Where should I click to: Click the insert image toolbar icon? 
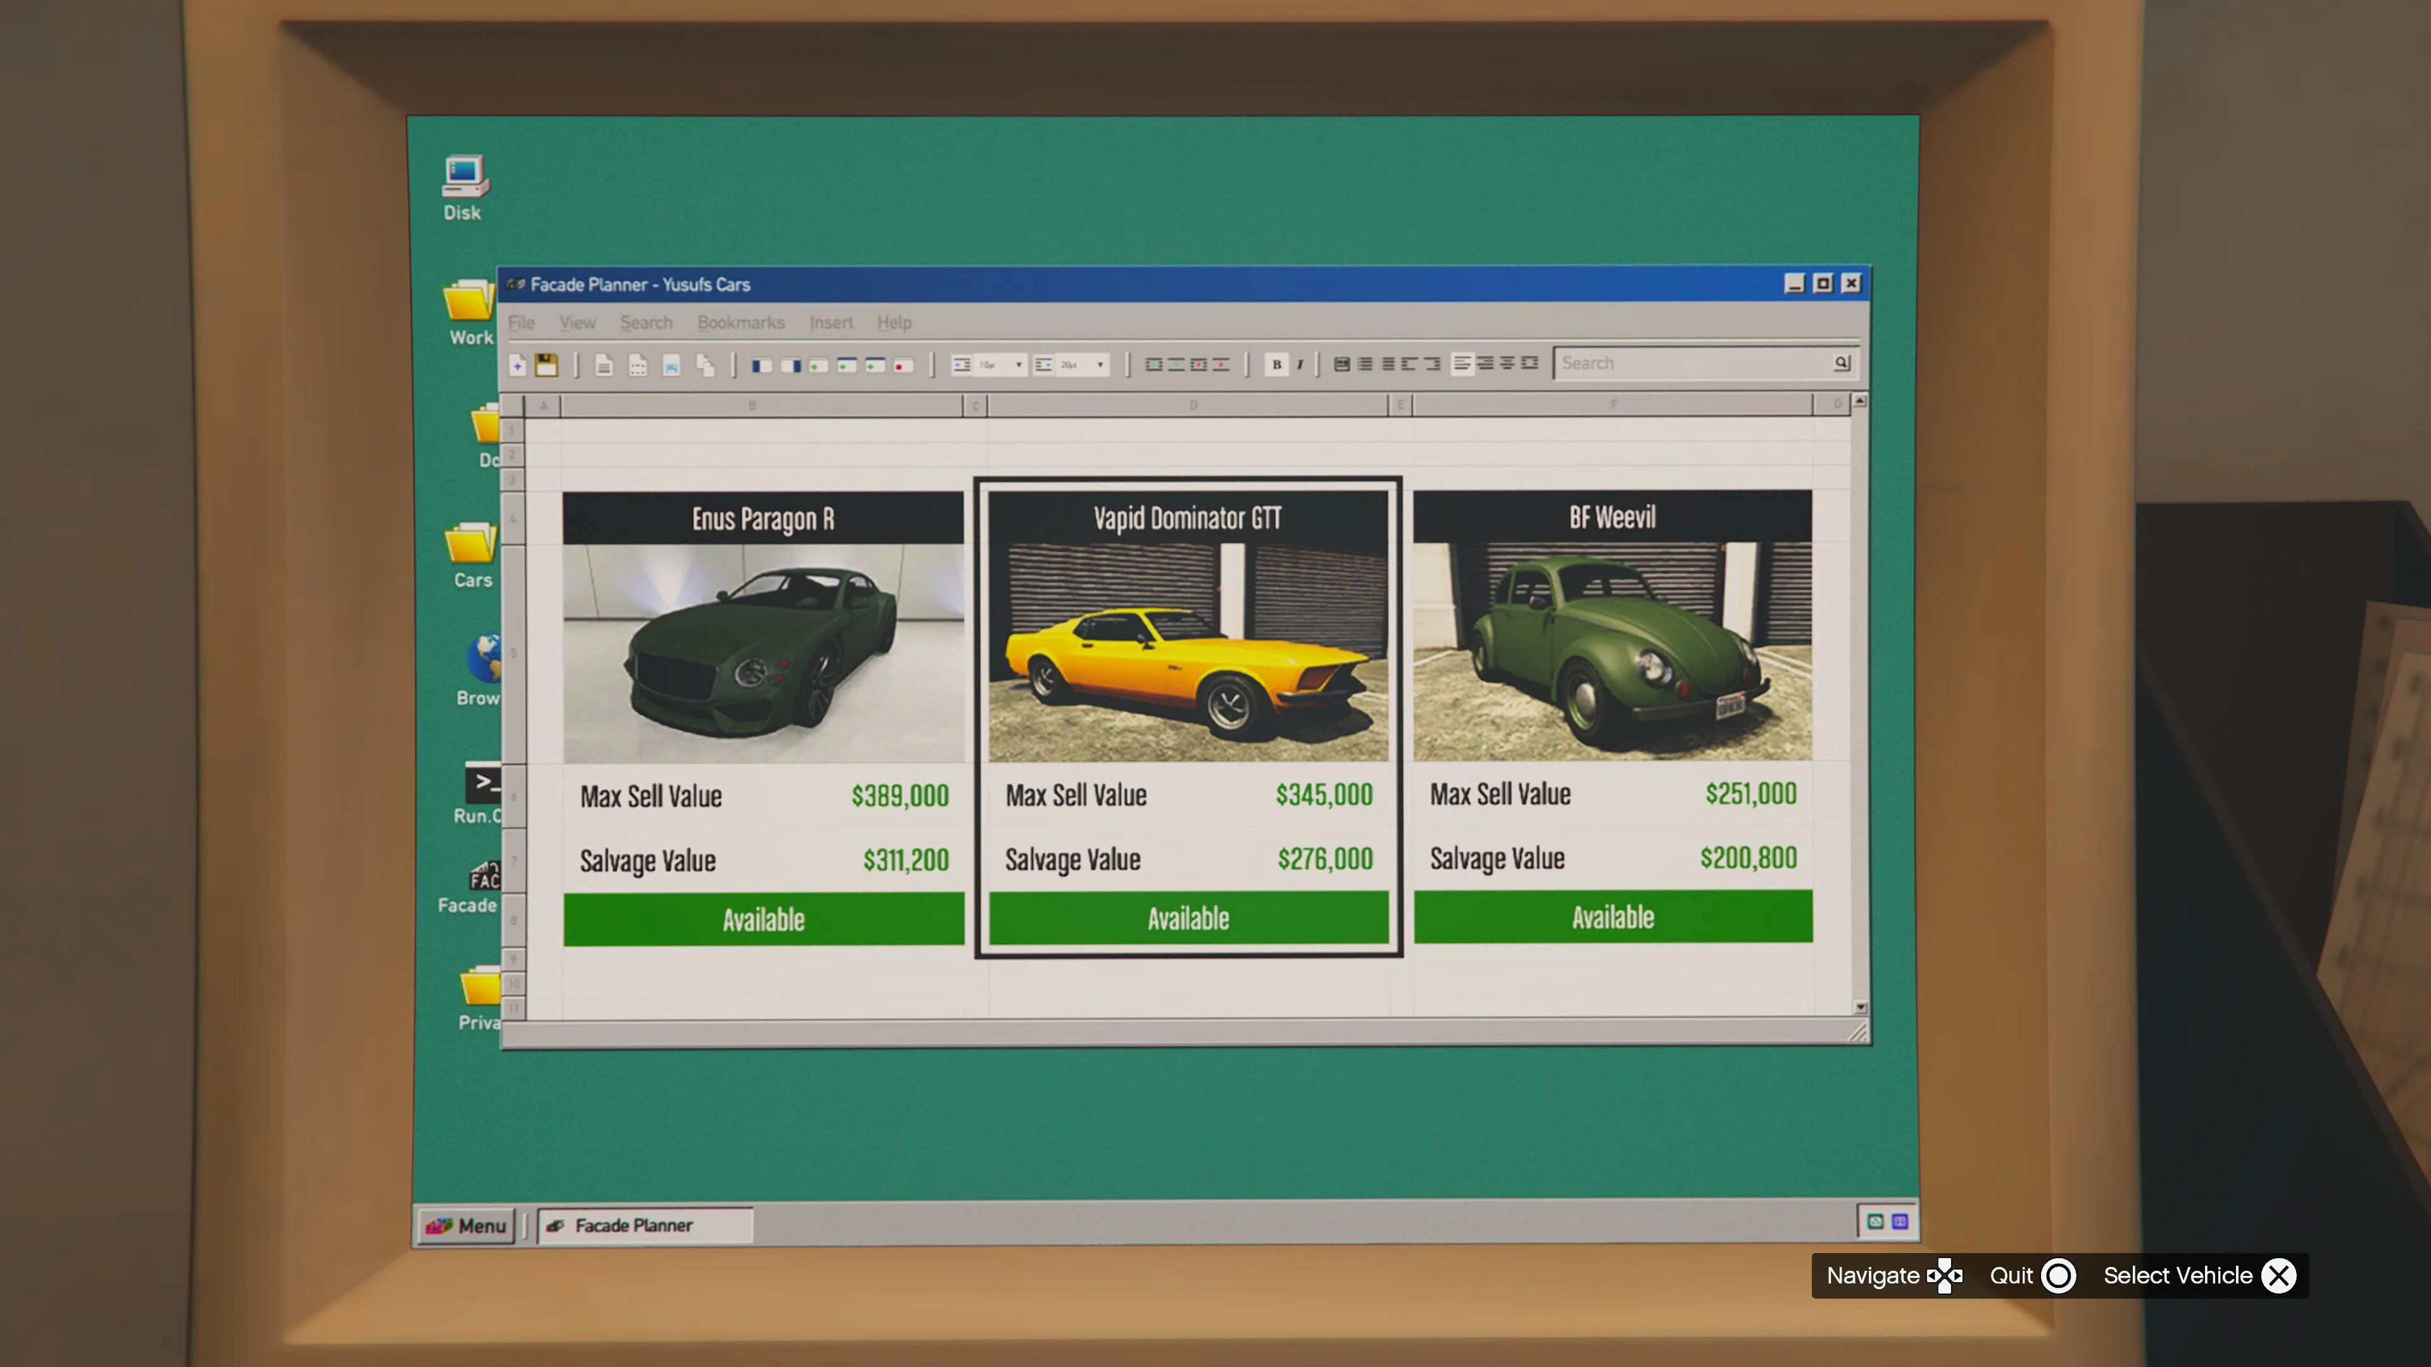point(671,365)
